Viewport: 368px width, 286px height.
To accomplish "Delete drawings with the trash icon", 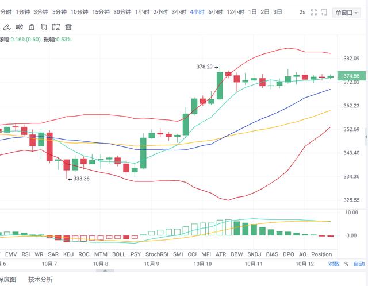I will click(x=68, y=27).
